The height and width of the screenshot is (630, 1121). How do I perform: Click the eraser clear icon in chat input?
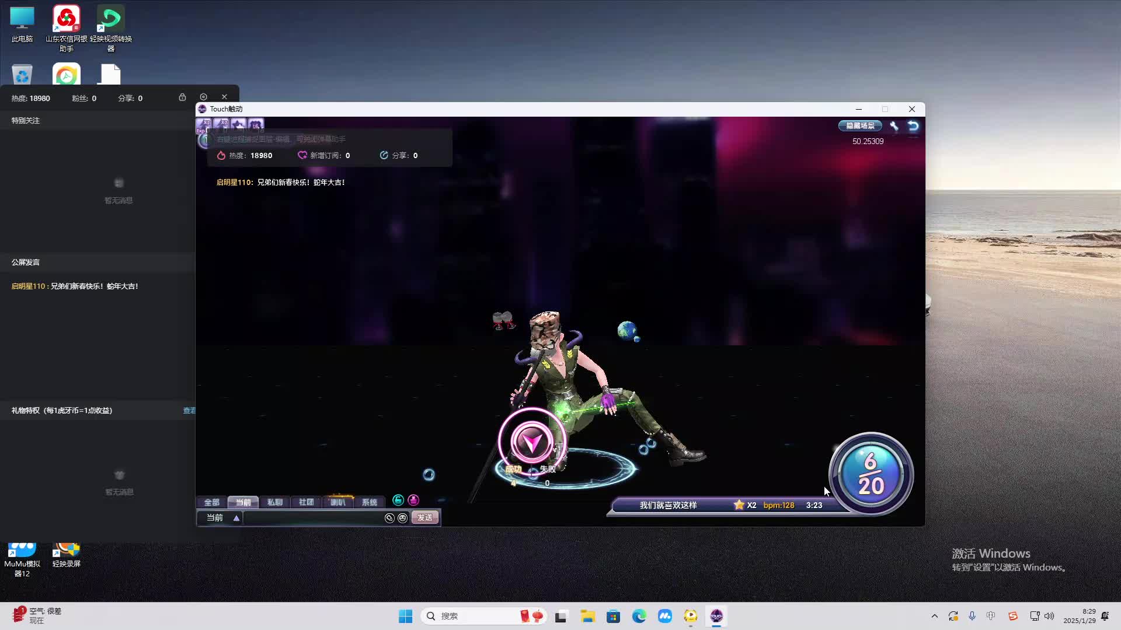389,518
